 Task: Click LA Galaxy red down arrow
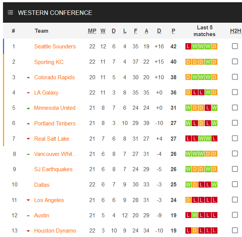click(x=28, y=93)
